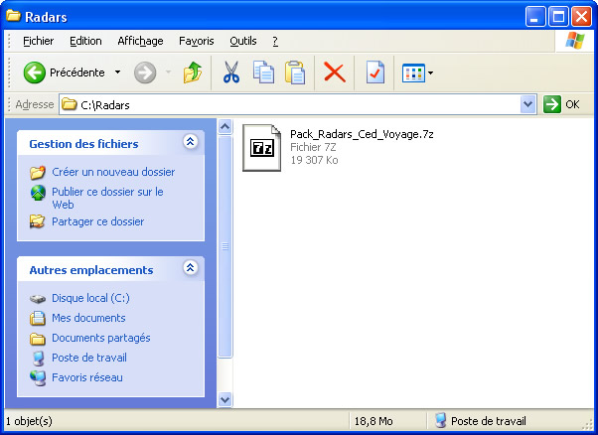Viewport: 598px width, 435px height.
Task: Click the folder icon in address bar
Action: (x=69, y=104)
